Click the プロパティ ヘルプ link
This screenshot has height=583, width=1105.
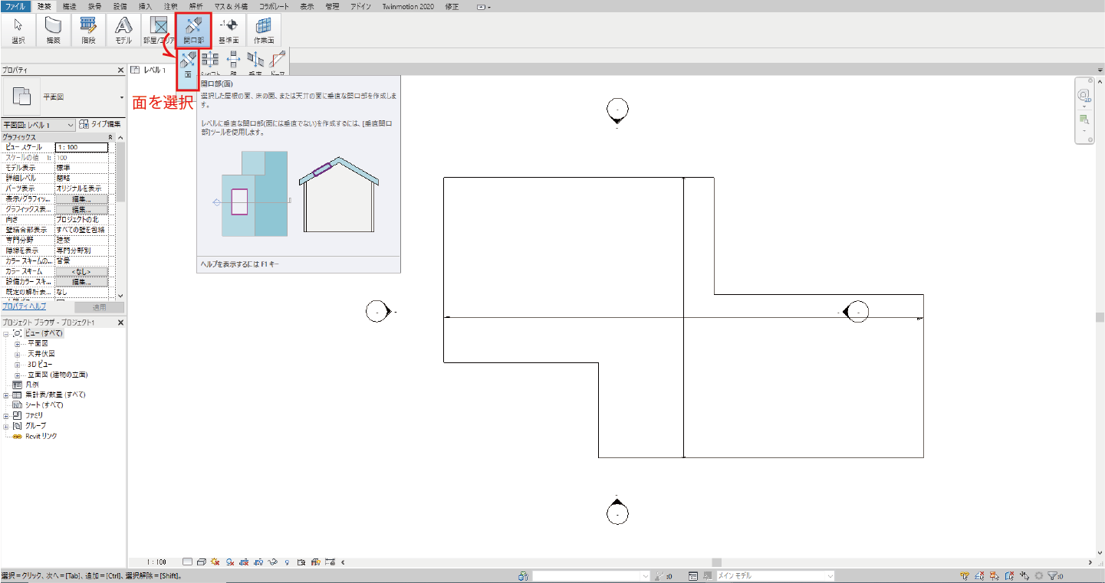click(x=24, y=306)
